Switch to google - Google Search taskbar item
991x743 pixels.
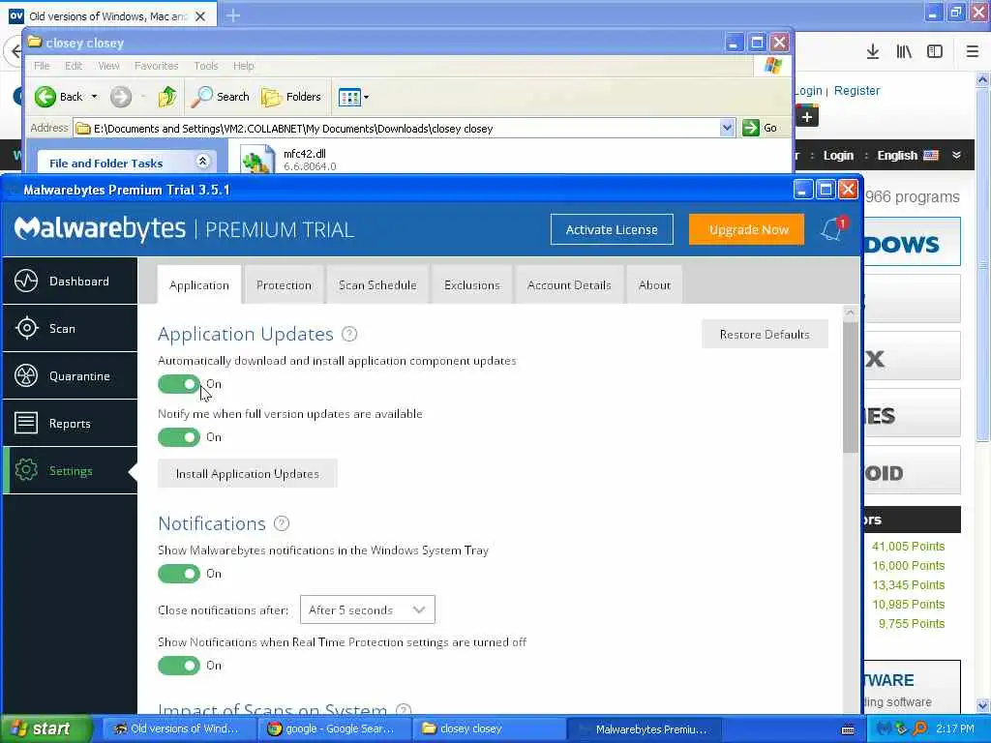coord(333,728)
